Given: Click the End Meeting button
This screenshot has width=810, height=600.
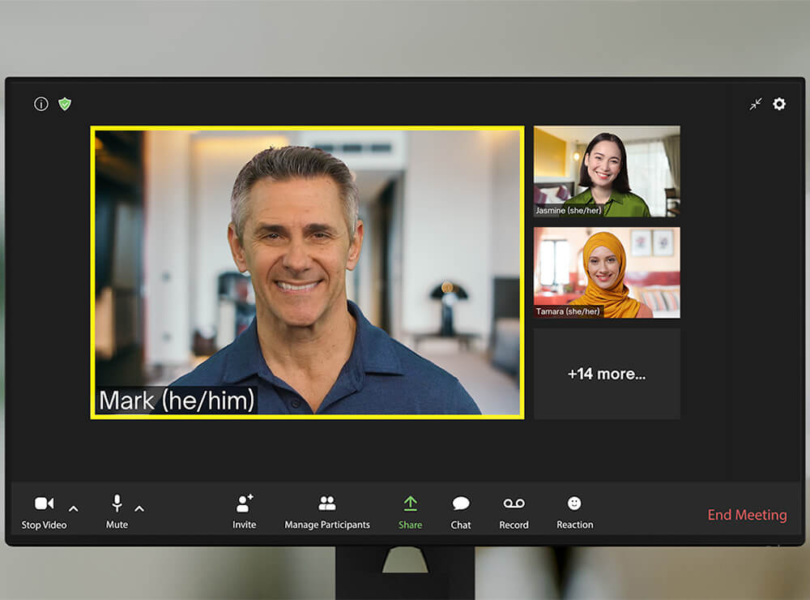Looking at the screenshot, I should [x=747, y=515].
